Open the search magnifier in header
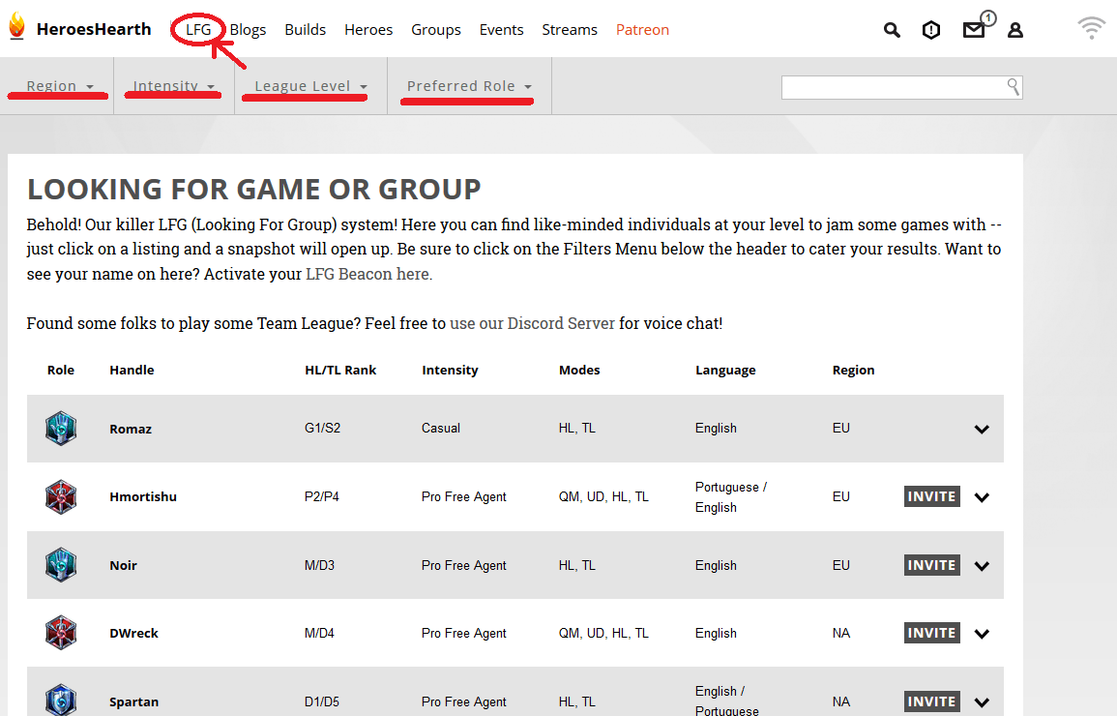This screenshot has height=716, width=1117. click(891, 30)
